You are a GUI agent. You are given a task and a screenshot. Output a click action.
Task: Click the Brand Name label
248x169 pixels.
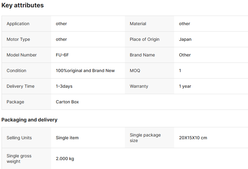142,55
